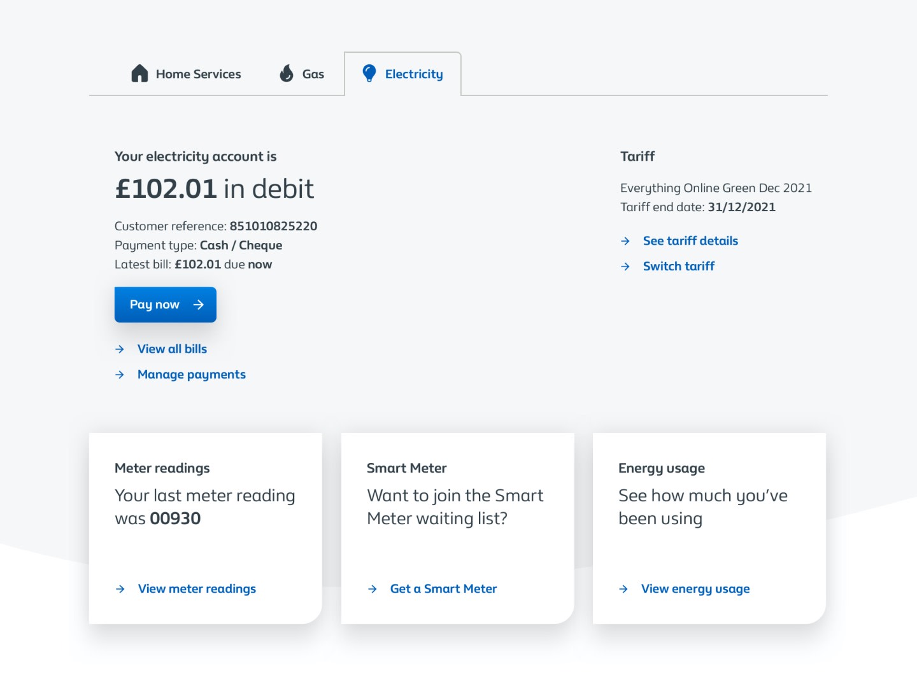The height and width of the screenshot is (687, 917).
Task: Select the Electricity tab label
Action: click(x=414, y=74)
